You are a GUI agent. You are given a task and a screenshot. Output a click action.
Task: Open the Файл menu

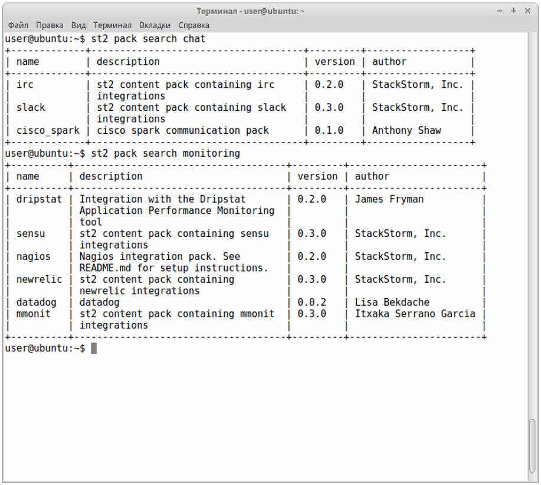[18, 25]
